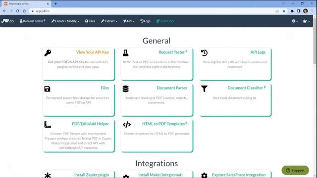Open Logs from the navbar

(145, 21)
